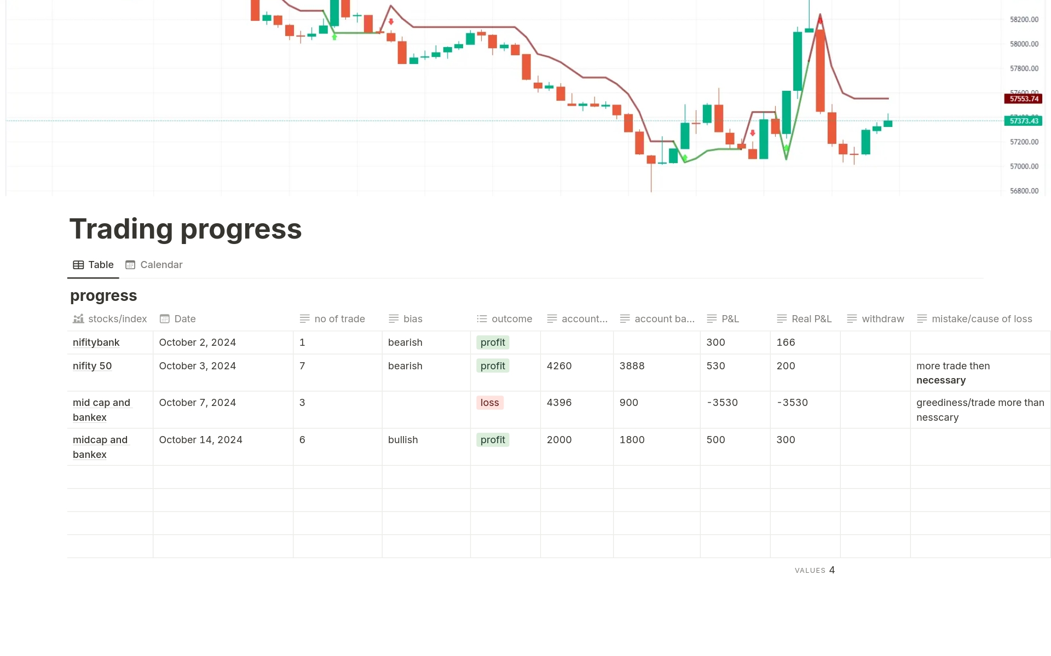Switch to the Calendar tab
Image resolution: width=1051 pixels, height=656 pixels.
(161, 264)
